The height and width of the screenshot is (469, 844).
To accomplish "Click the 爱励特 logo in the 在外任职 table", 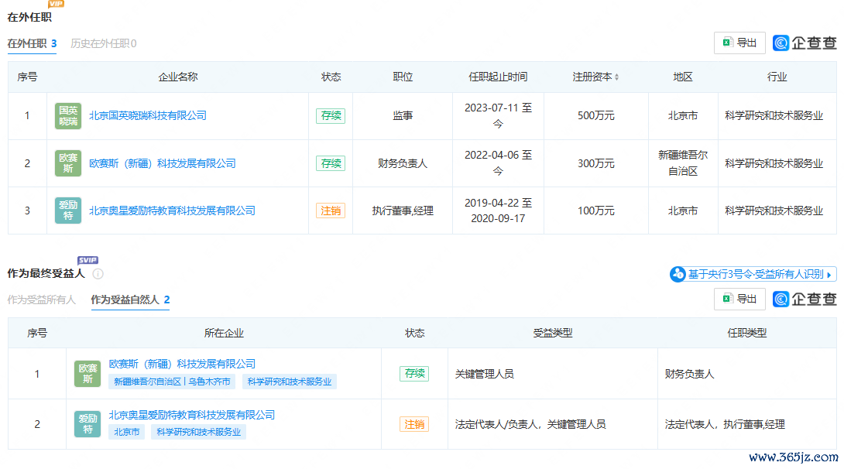I will coord(68,211).
